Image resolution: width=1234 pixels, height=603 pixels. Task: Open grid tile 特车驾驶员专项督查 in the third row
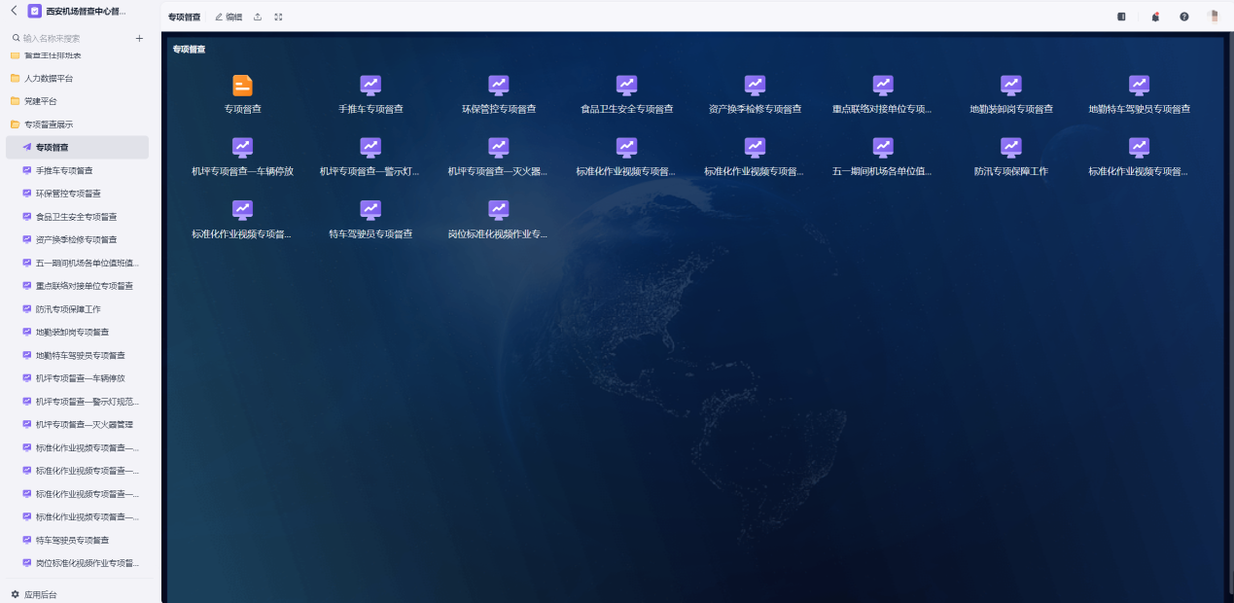pyautogui.click(x=370, y=219)
